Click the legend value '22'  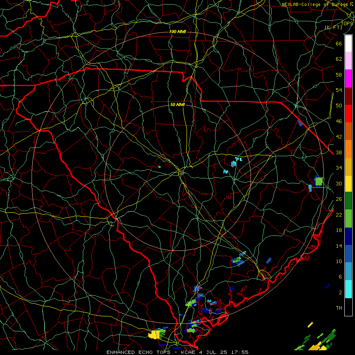click(x=339, y=215)
